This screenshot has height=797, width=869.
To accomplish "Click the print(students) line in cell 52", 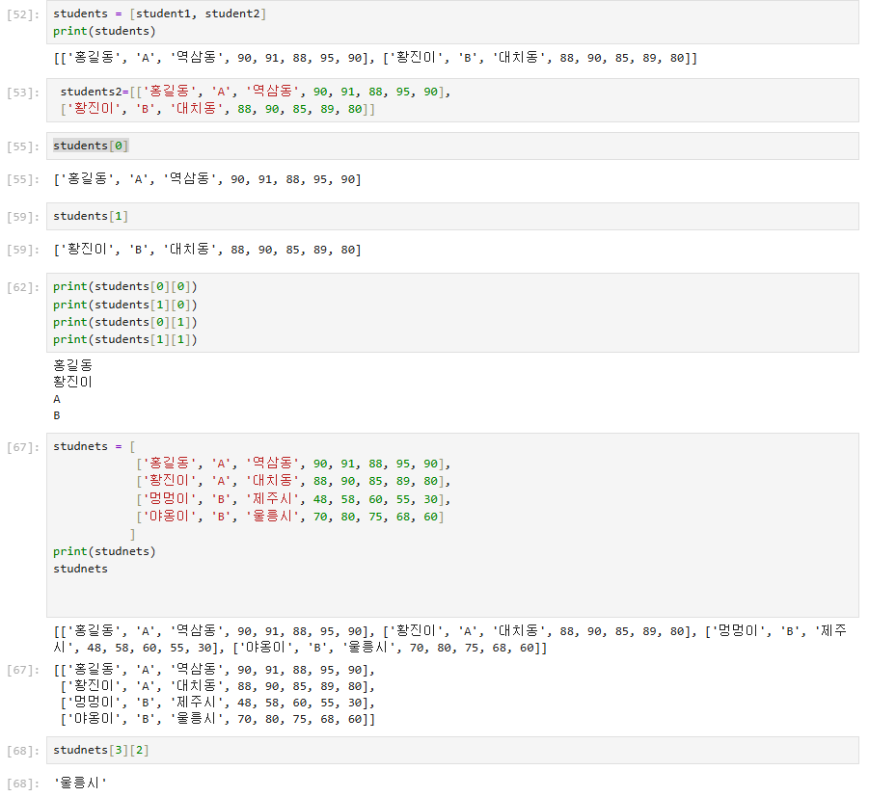I will click(104, 31).
